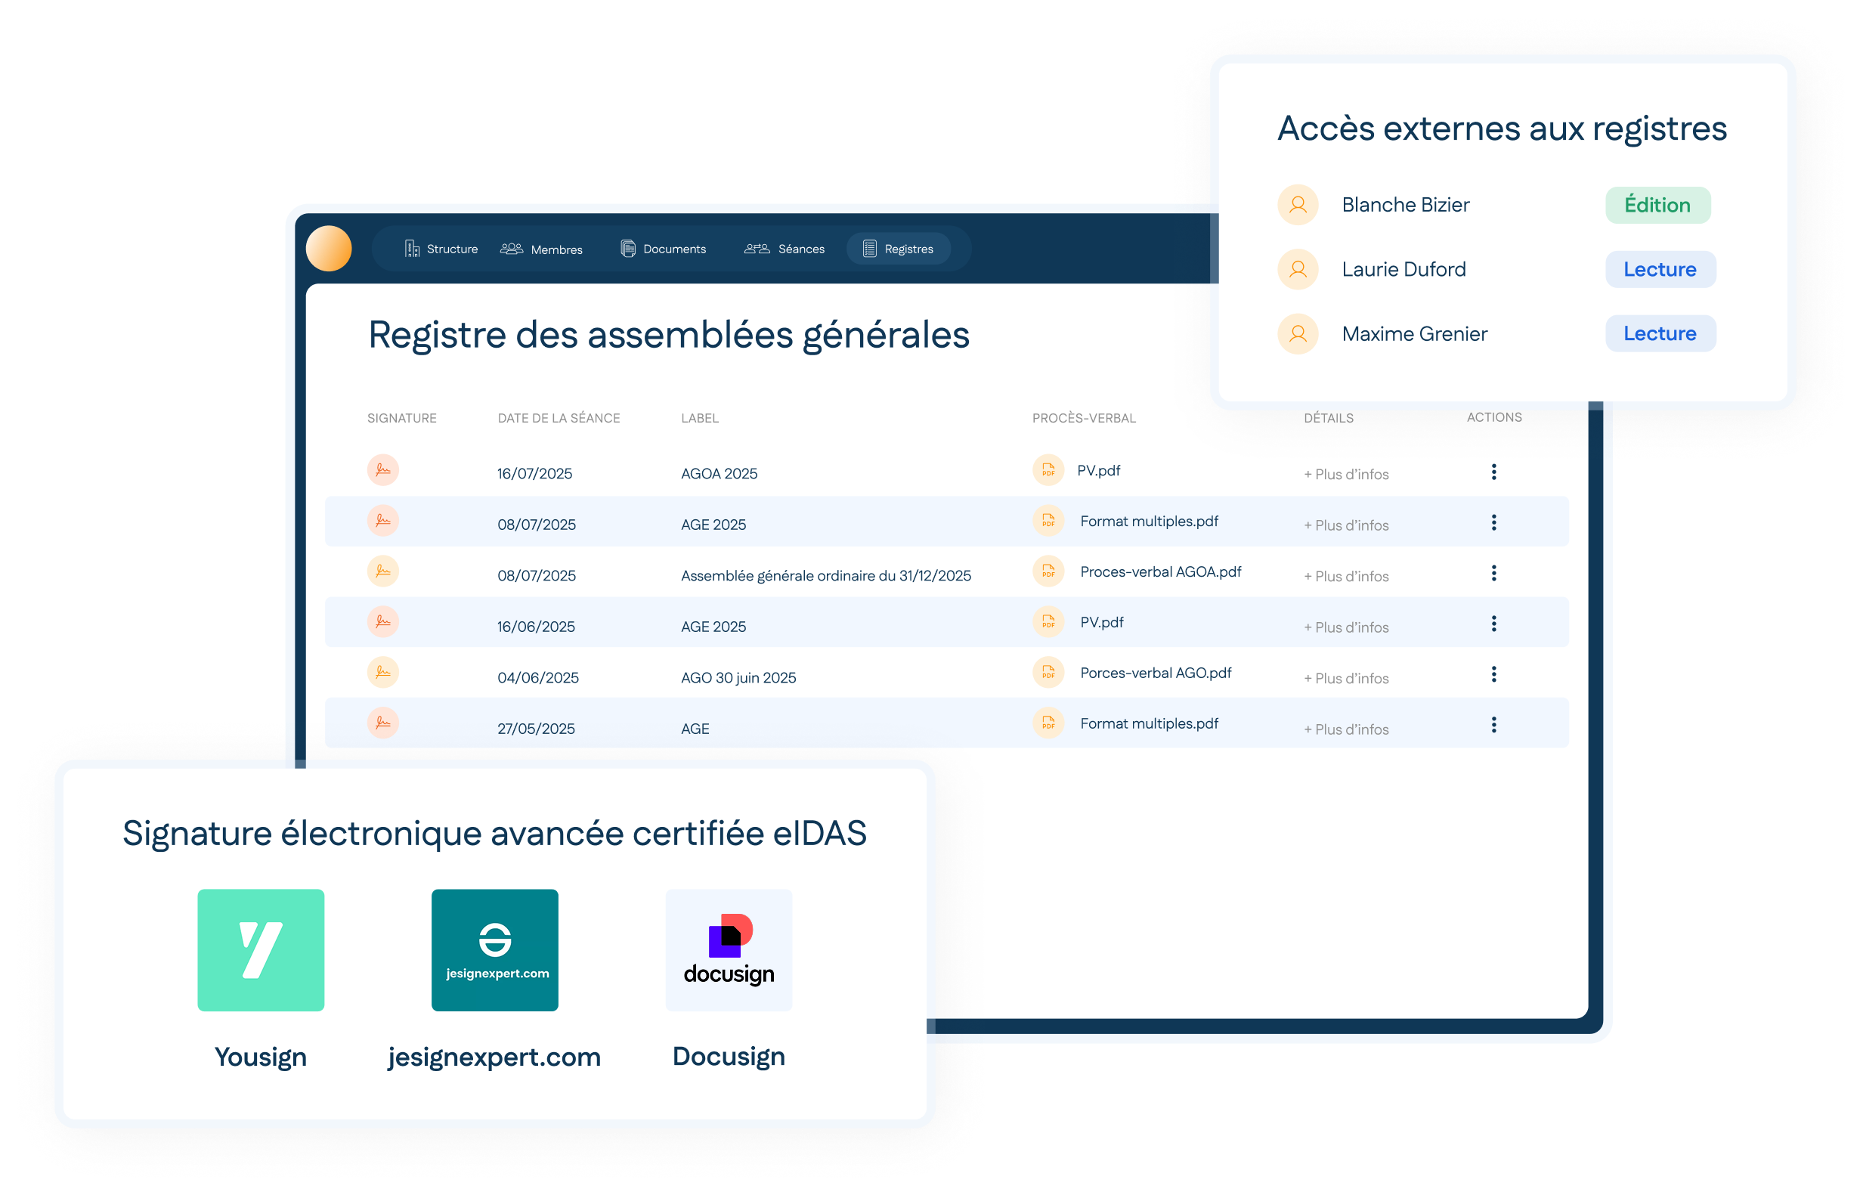Select the jesignexpert.com logo tile

(494, 949)
